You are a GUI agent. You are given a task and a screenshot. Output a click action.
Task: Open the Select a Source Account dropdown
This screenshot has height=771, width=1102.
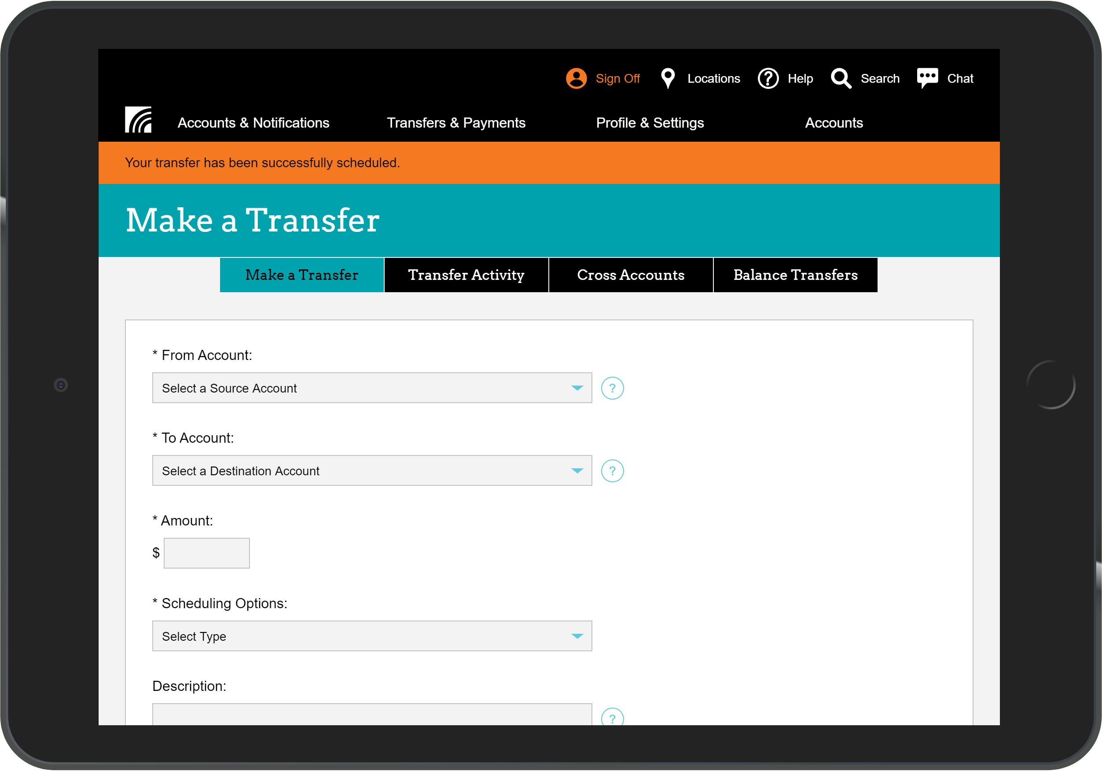click(x=372, y=388)
